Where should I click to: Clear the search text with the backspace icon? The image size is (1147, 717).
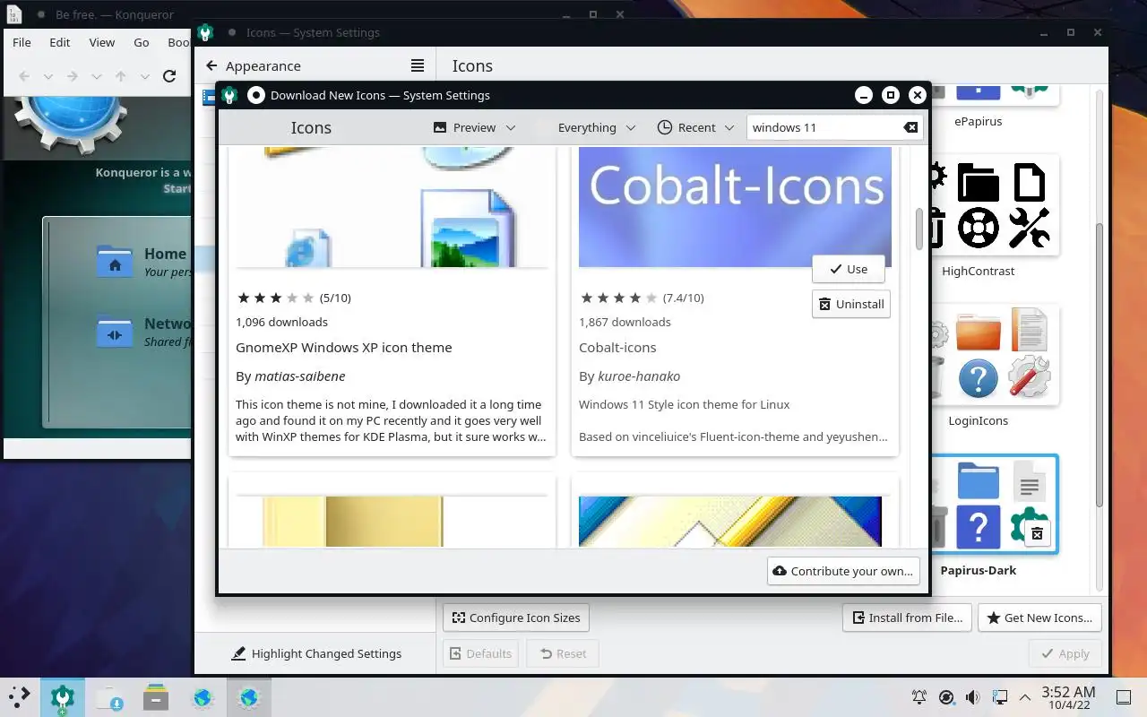(x=910, y=127)
